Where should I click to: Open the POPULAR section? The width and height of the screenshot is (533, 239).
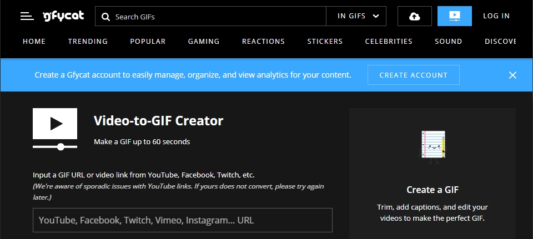coord(148,42)
